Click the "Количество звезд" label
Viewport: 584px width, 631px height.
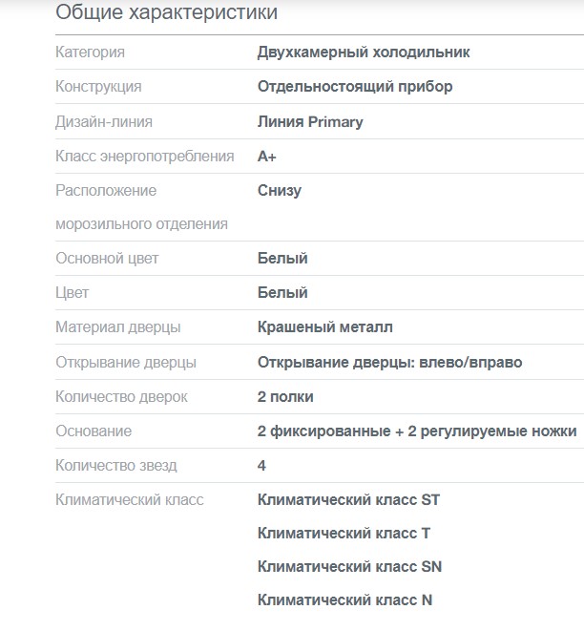click(116, 465)
